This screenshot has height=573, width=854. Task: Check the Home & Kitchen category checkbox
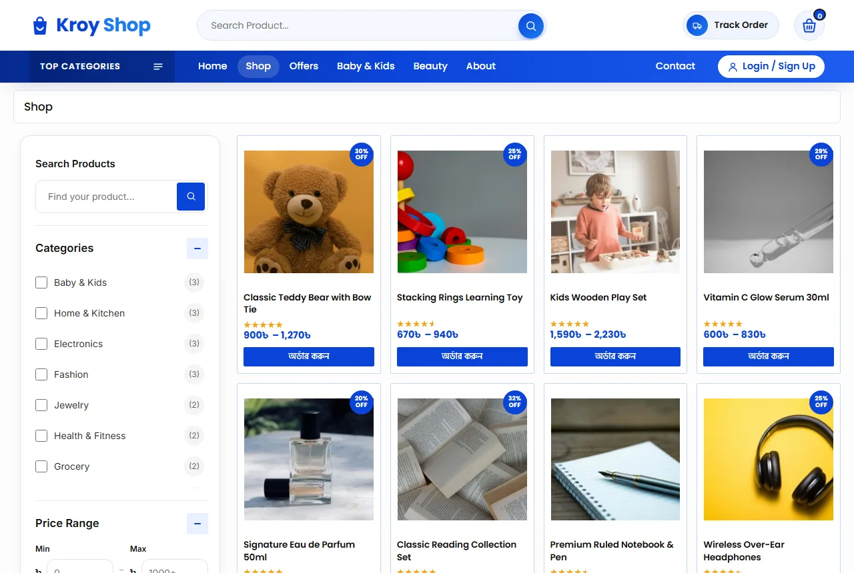pos(41,313)
